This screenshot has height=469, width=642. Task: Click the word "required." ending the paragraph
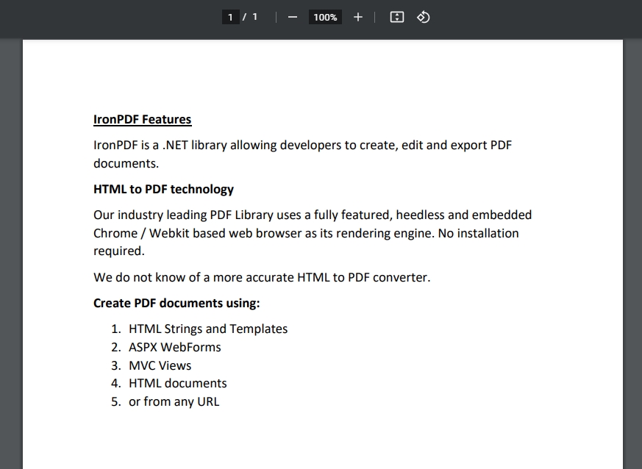coord(119,251)
